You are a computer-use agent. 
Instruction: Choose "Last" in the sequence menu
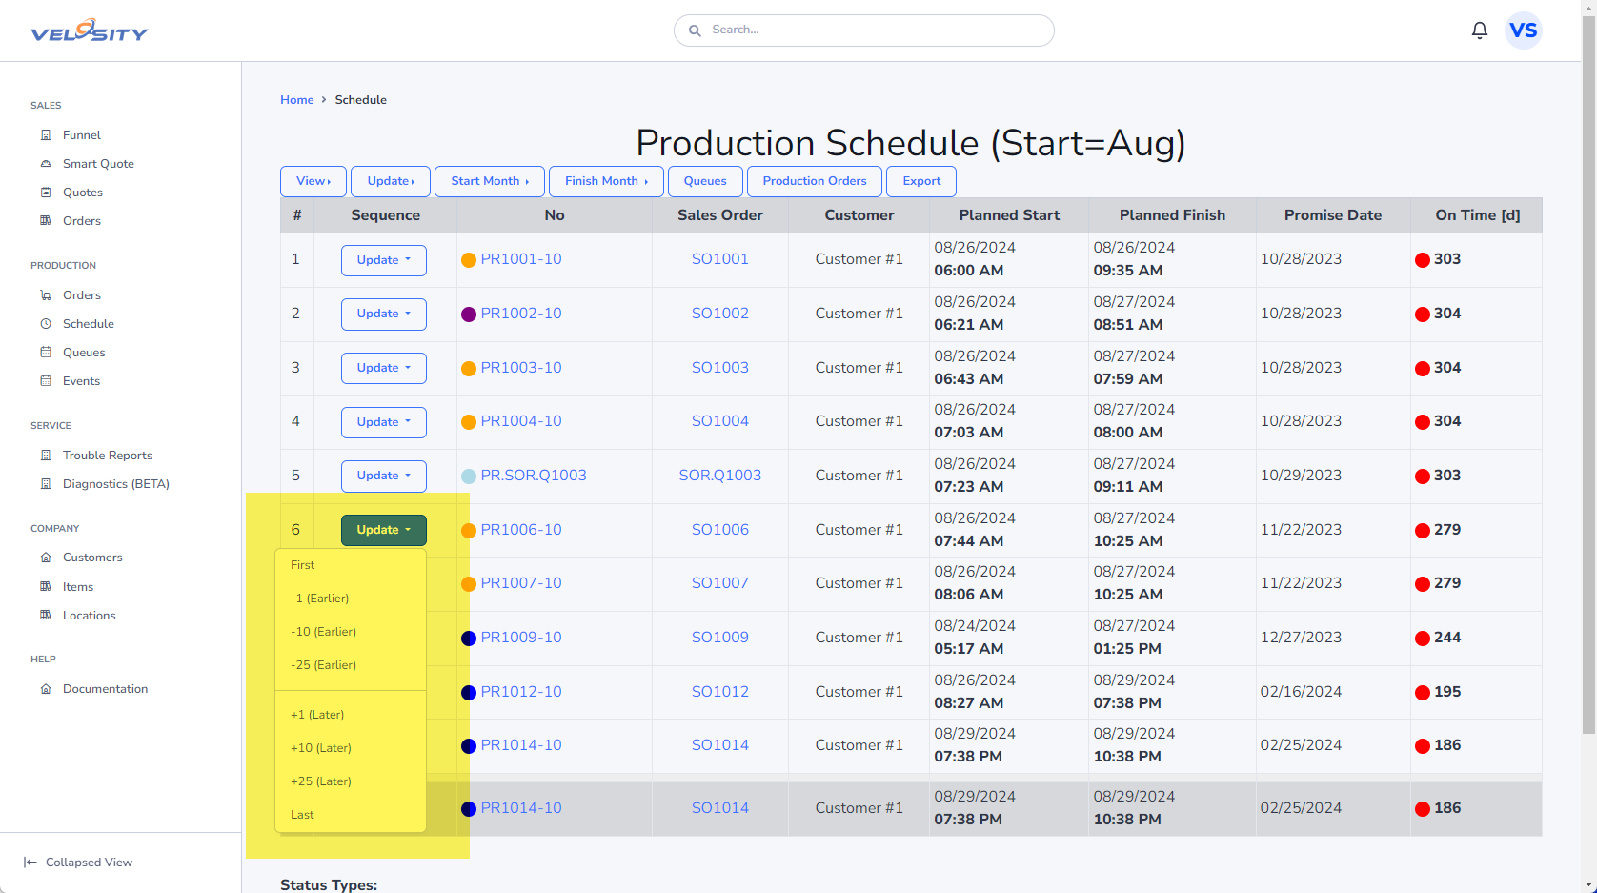(302, 815)
